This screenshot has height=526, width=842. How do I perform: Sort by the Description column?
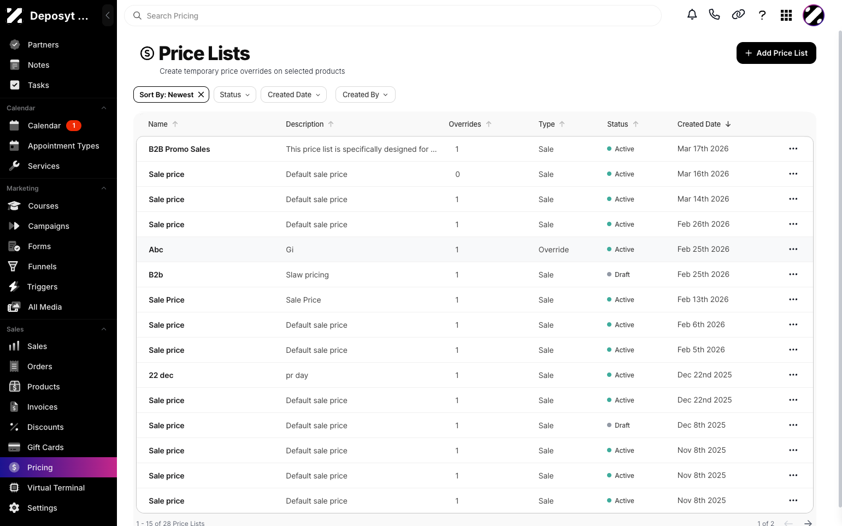pyautogui.click(x=310, y=124)
